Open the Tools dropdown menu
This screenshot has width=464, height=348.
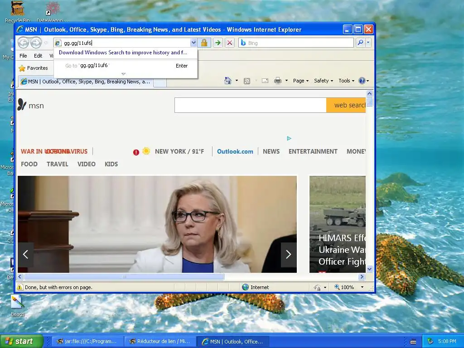(x=346, y=81)
